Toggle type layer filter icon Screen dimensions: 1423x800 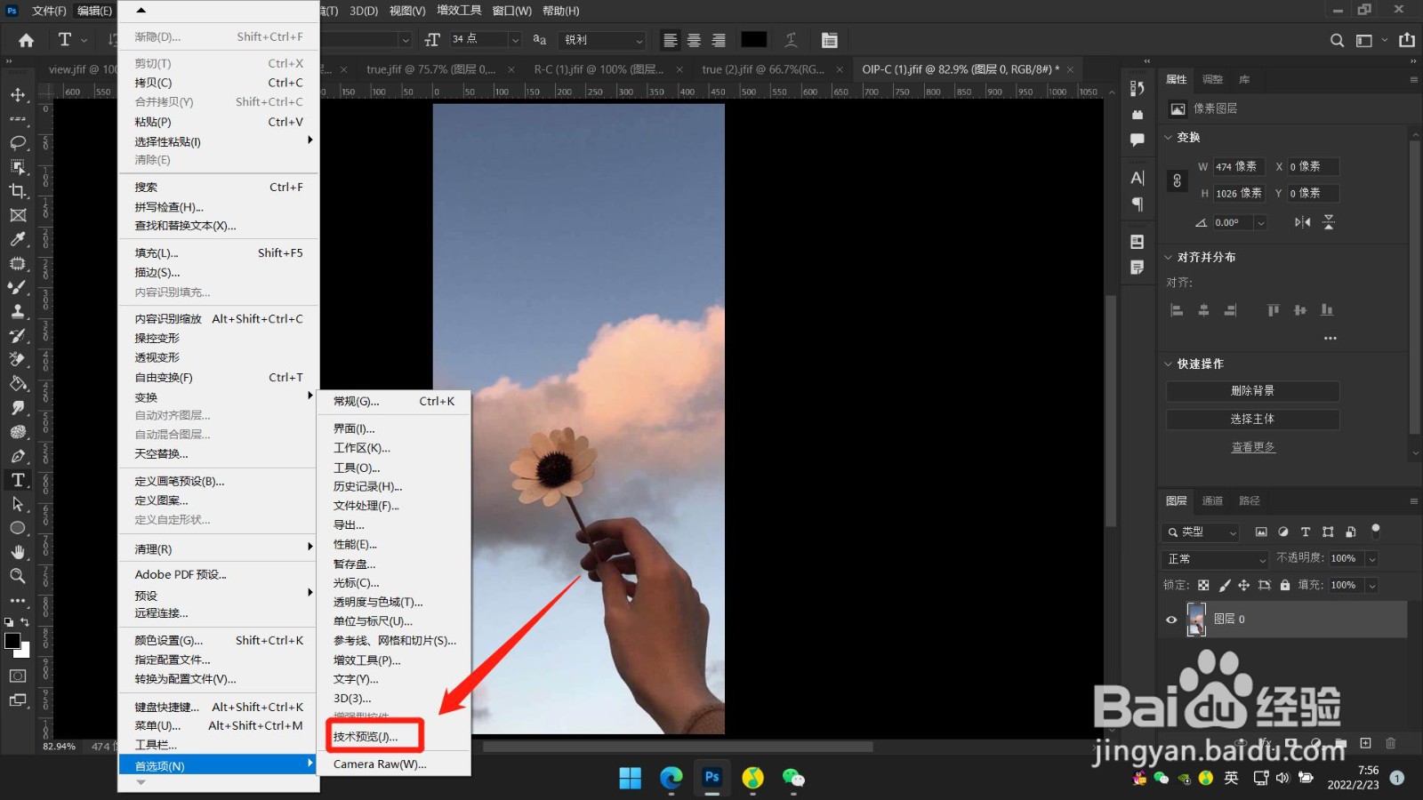click(1306, 532)
